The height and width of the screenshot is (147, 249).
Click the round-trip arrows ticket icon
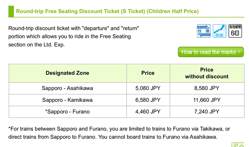pos(203,31)
